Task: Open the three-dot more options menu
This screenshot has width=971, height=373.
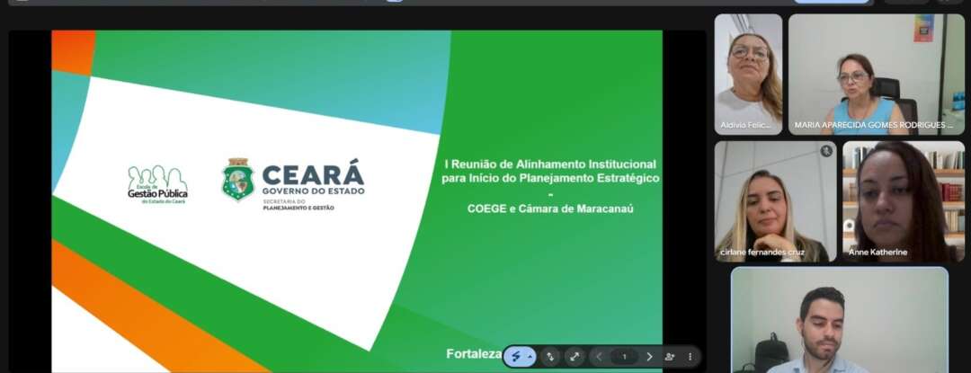Action: pyautogui.click(x=690, y=356)
